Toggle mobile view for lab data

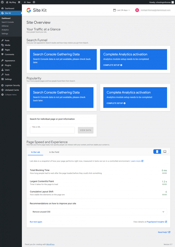157,151
